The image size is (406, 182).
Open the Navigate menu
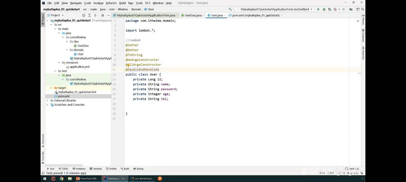[76, 3]
